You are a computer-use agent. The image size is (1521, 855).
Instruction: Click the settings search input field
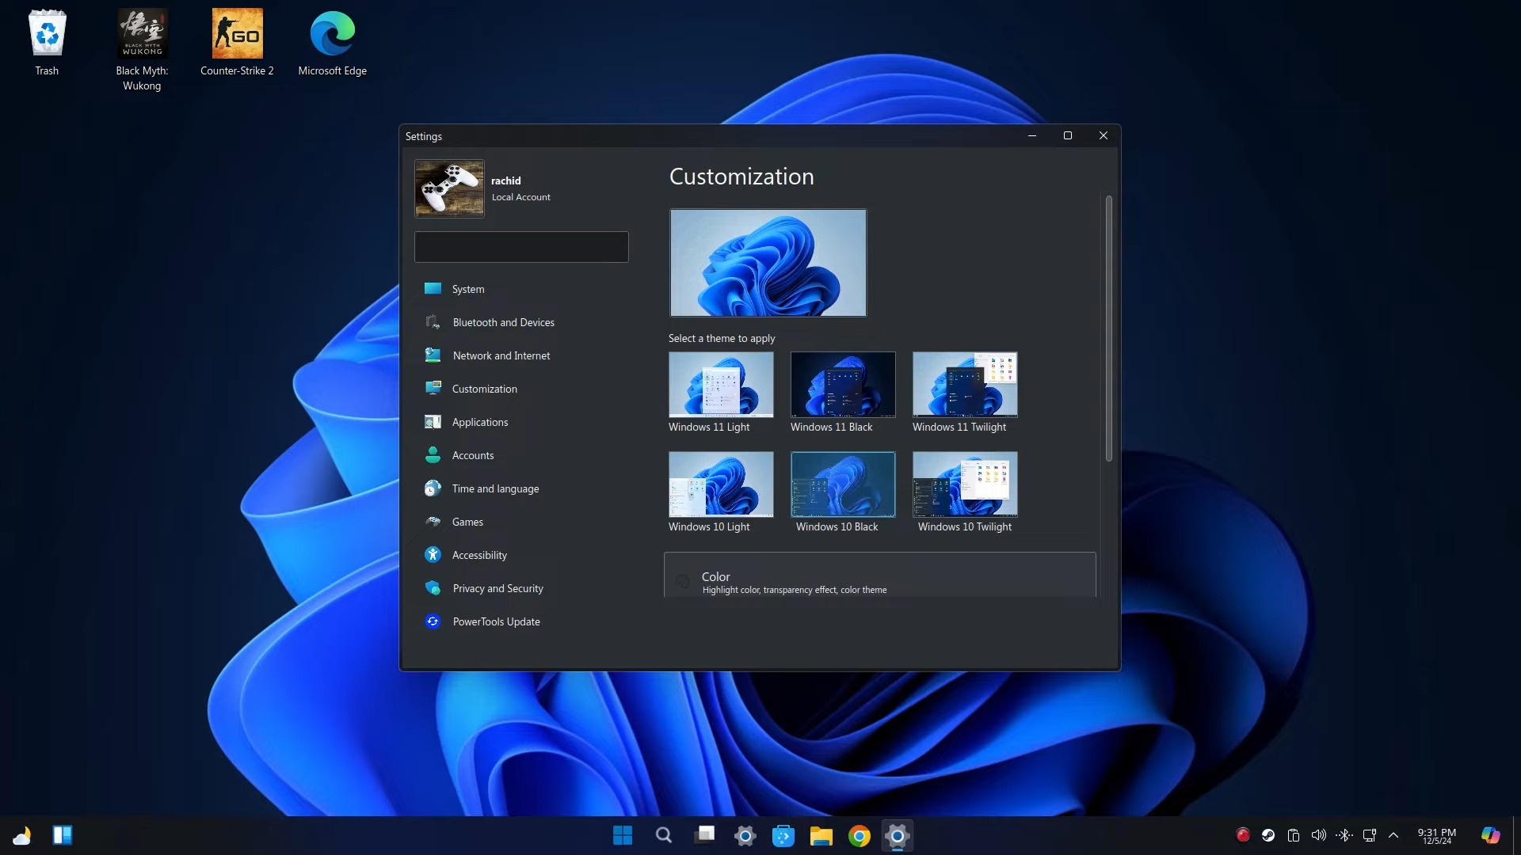point(521,247)
